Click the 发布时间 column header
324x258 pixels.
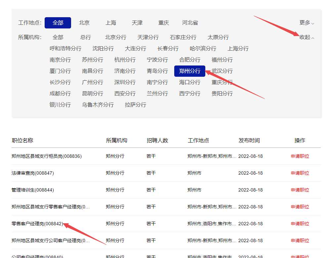coord(249,141)
